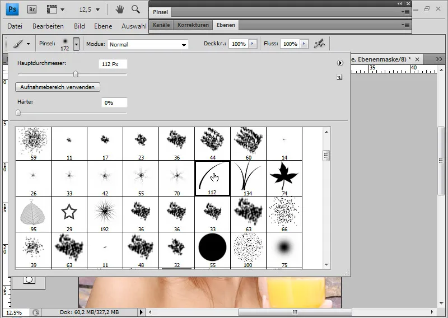
Task: Select the Zoom magnifier tool
Action: tap(136, 10)
